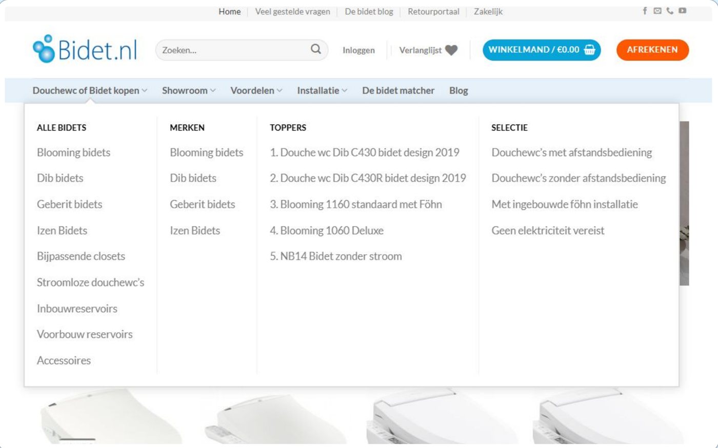Expand the Douchewc of Bidet kopen menu
718x448 pixels.
90,91
